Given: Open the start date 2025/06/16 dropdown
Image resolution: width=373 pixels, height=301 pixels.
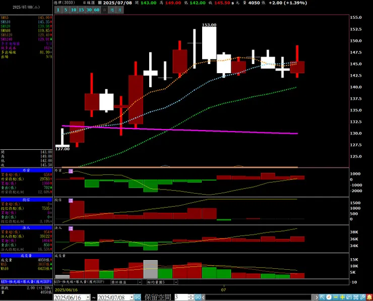Looking at the screenshot, I should click(88, 297).
